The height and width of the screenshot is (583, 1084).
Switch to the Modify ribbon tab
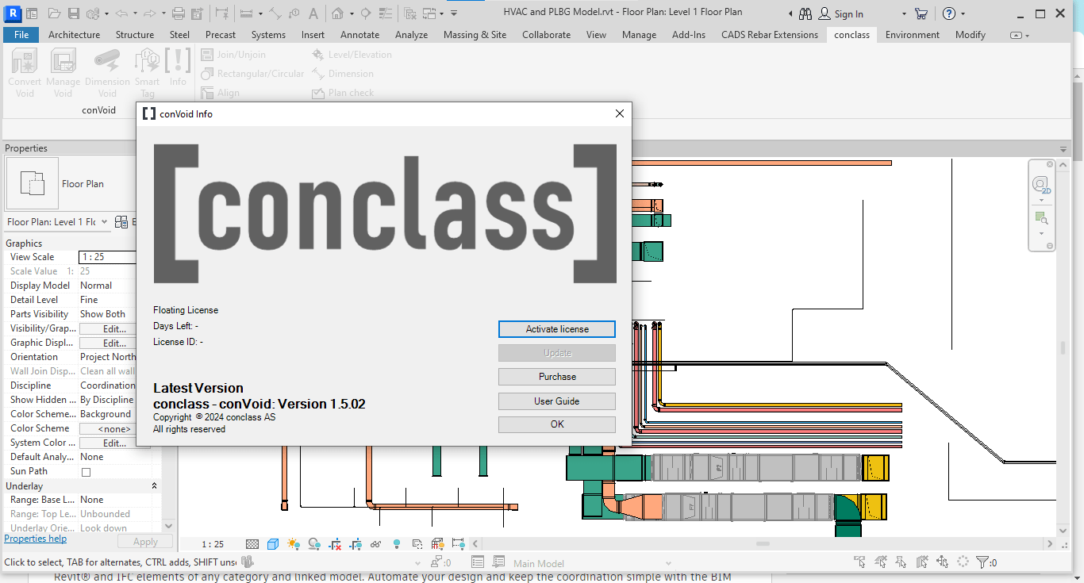click(x=971, y=35)
